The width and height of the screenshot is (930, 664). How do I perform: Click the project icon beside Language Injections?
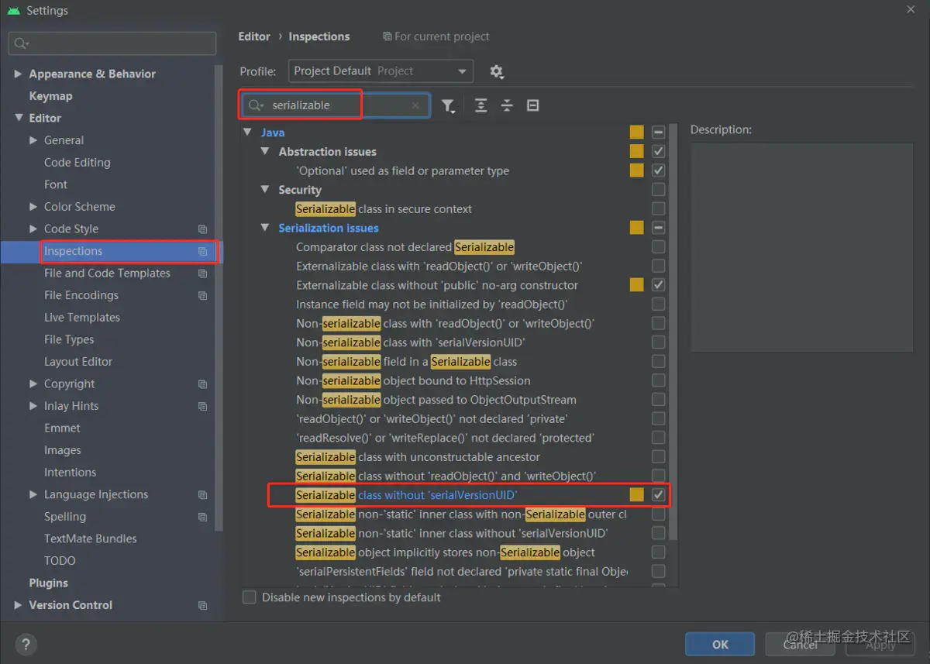point(202,494)
